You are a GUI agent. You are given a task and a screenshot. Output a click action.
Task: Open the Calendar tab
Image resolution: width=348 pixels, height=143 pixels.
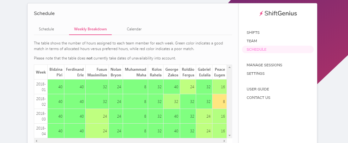[134, 29]
